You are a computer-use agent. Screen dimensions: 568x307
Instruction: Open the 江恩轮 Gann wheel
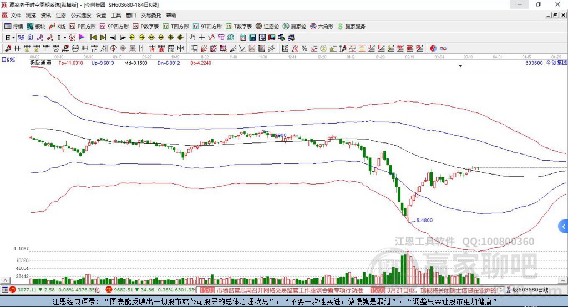pyautogui.click(x=267, y=27)
